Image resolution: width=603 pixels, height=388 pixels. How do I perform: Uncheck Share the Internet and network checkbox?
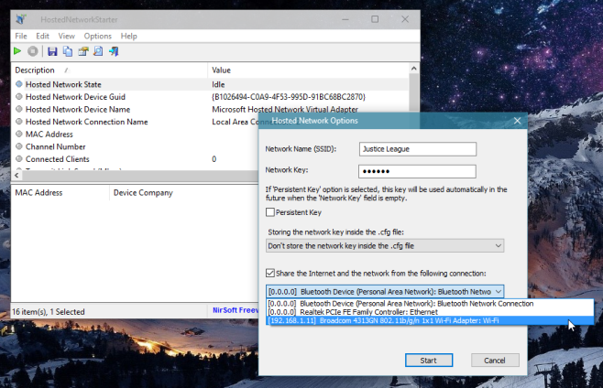coord(270,273)
